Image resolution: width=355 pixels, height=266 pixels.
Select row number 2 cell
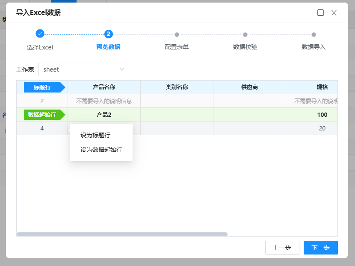[42, 101]
